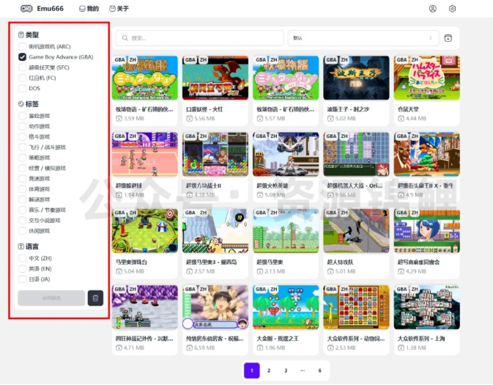This screenshot has width=493, height=385.
Task: Click the 2.53 MB size text
Action: point(345,348)
